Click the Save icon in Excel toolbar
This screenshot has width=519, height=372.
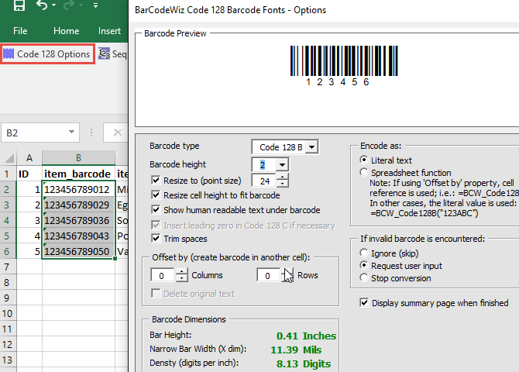[19, 5]
